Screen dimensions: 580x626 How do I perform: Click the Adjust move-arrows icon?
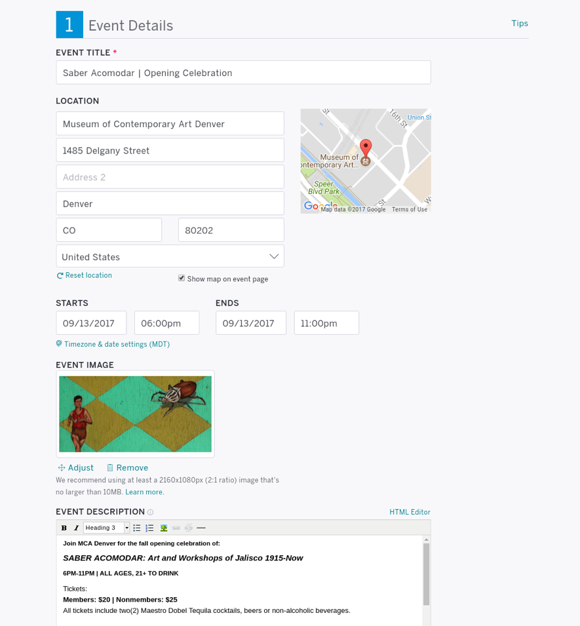pyautogui.click(x=62, y=467)
